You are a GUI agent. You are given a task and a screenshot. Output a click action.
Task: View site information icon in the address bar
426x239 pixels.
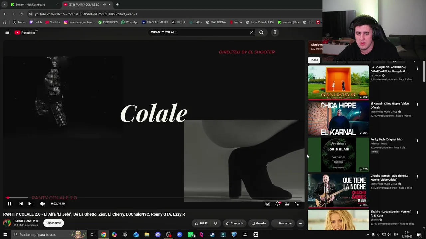click(x=31, y=14)
